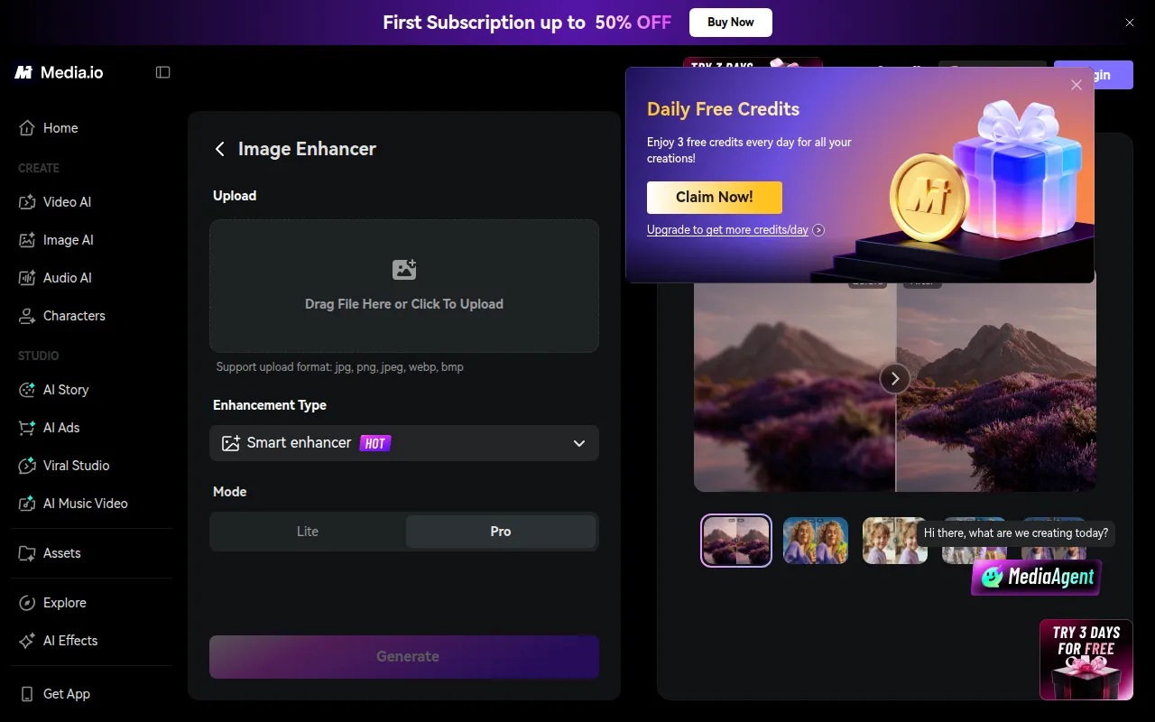Image resolution: width=1155 pixels, height=722 pixels.
Task: Click the HOT badge on Smart enhancer
Action: (x=375, y=443)
